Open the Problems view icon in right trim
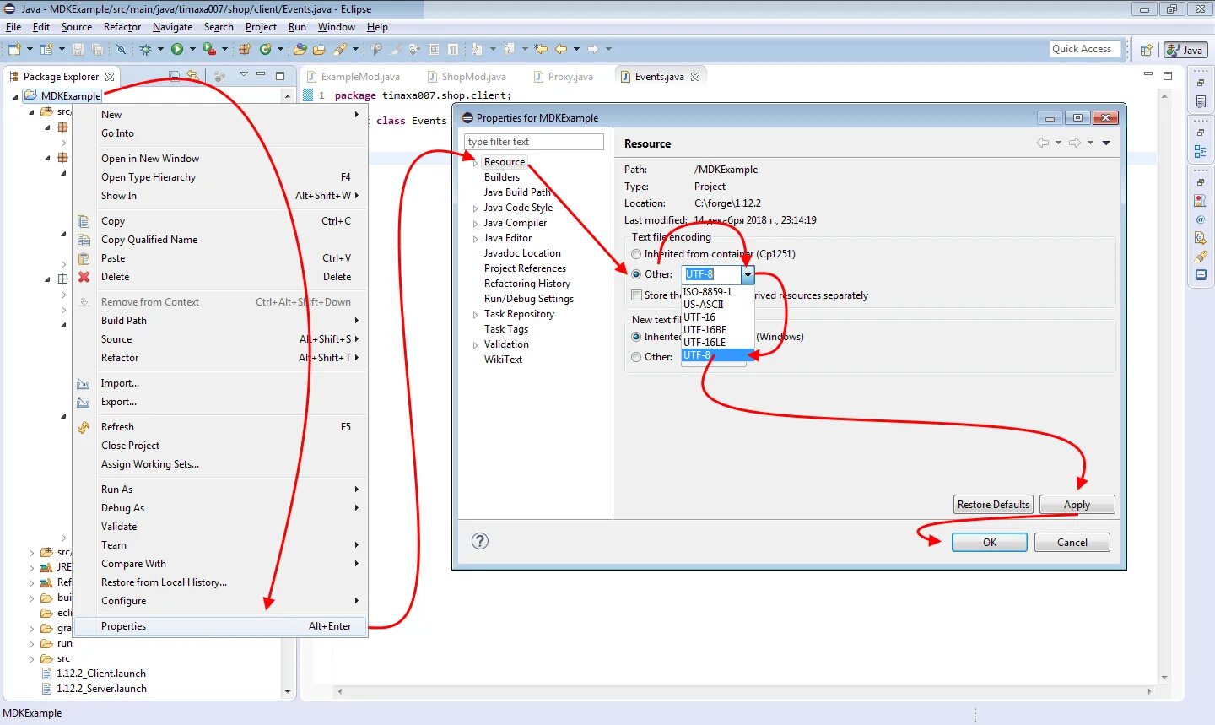Viewport: 1215px width, 725px height. coord(1201,201)
